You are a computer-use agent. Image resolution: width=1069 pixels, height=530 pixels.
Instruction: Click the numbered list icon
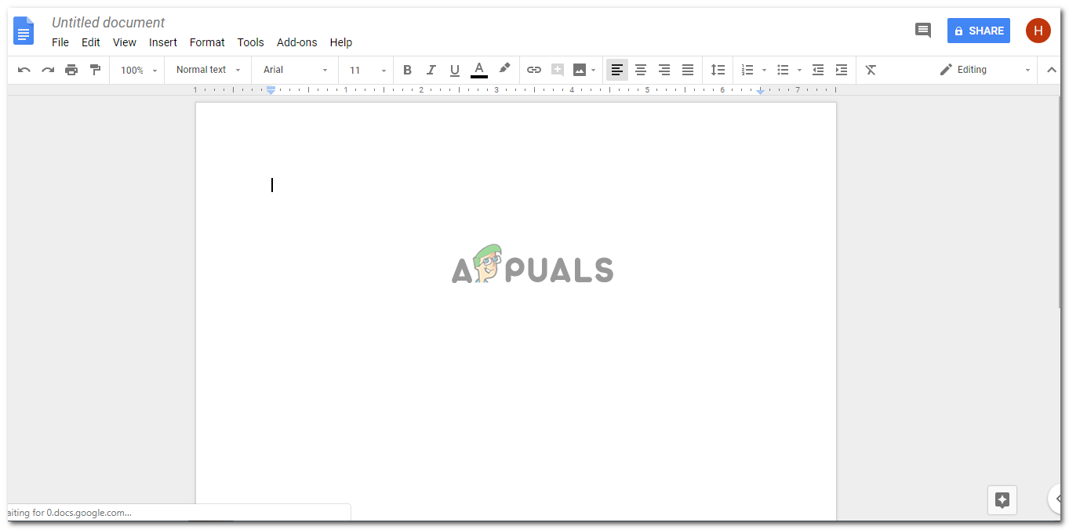tap(747, 70)
